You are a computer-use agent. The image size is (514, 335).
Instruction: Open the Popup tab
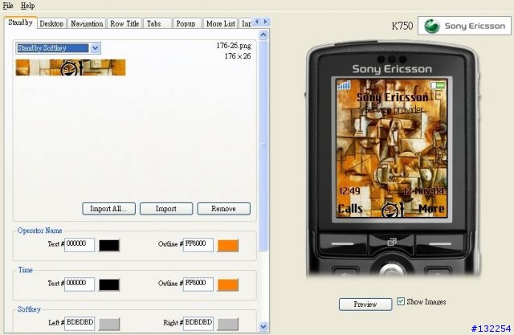pyautogui.click(x=186, y=23)
